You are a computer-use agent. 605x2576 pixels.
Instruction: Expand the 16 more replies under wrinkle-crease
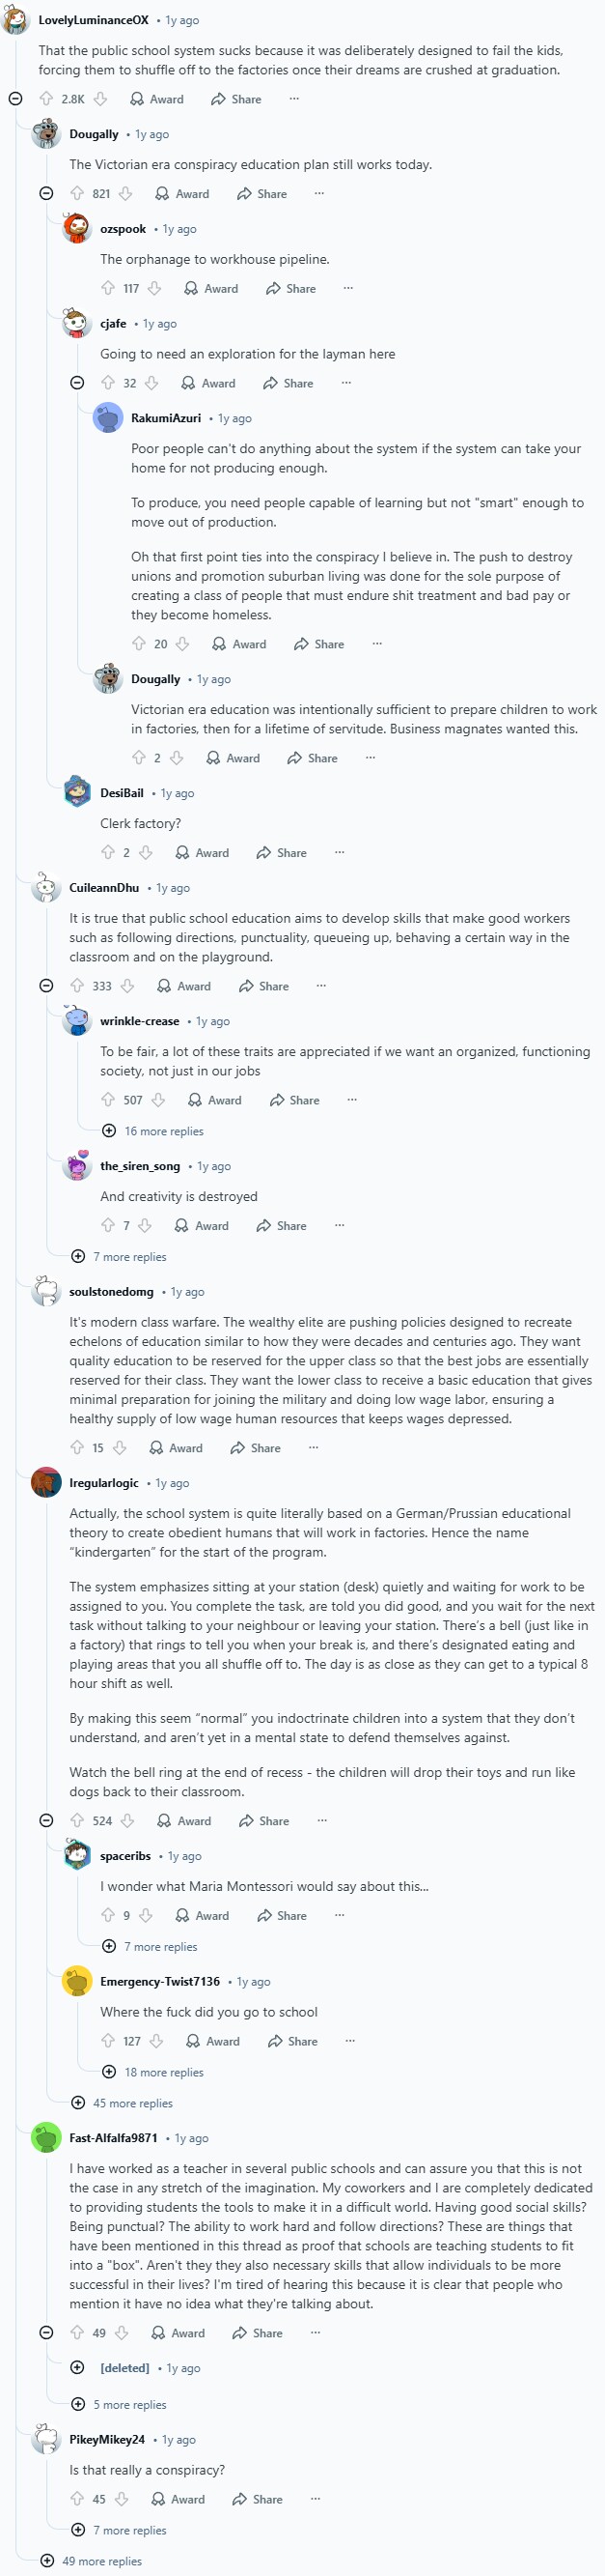(108, 1131)
